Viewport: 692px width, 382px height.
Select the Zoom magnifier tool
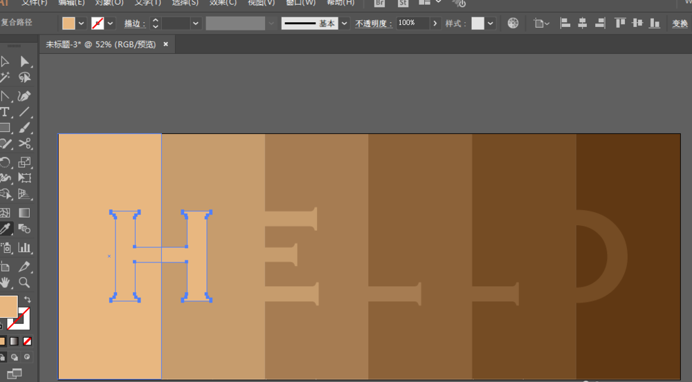25,282
